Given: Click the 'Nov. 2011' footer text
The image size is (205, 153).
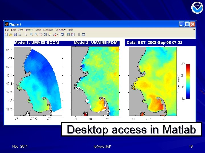Looking at the screenshot, I should pos(20,146).
